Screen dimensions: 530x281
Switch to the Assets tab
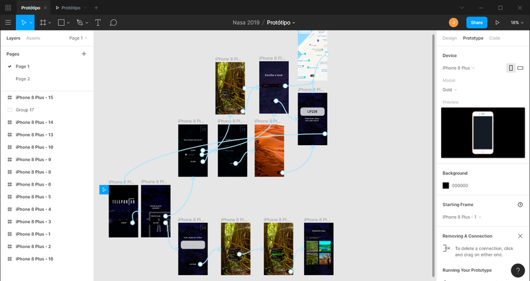click(33, 38)
